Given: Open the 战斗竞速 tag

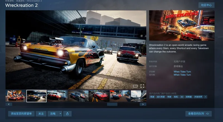Looking at the screenshot, I should point(161,97).
